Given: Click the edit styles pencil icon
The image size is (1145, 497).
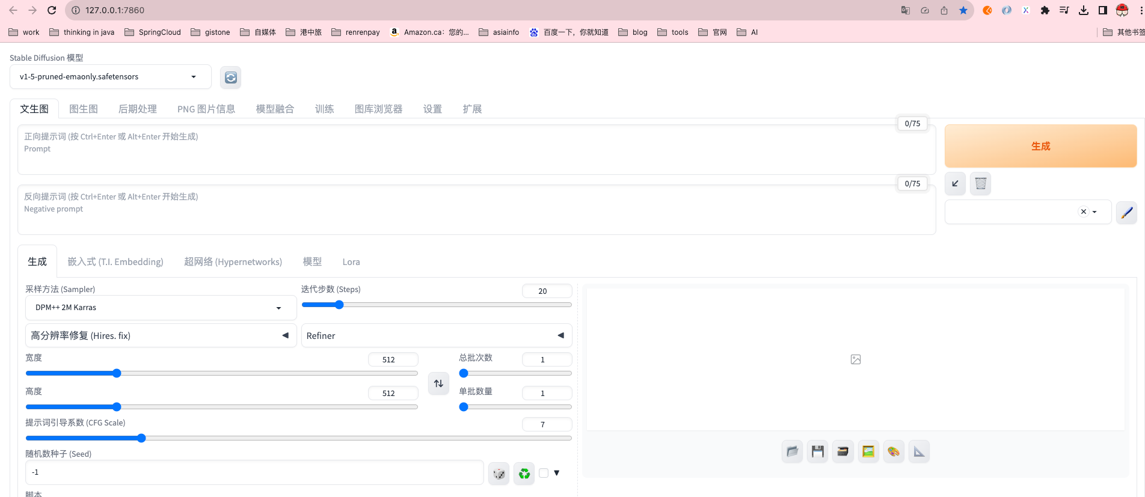Looking at the screenshot, I should (x=1126, y=212).
